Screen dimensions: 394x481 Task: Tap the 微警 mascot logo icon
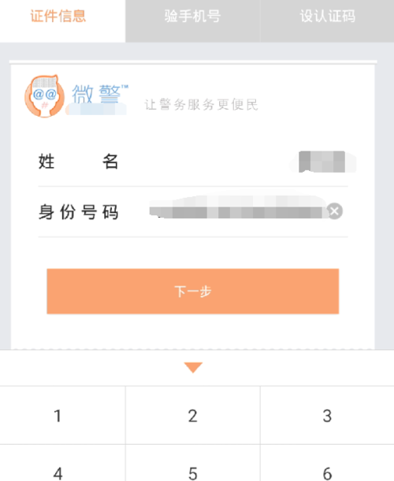(44, 96)
